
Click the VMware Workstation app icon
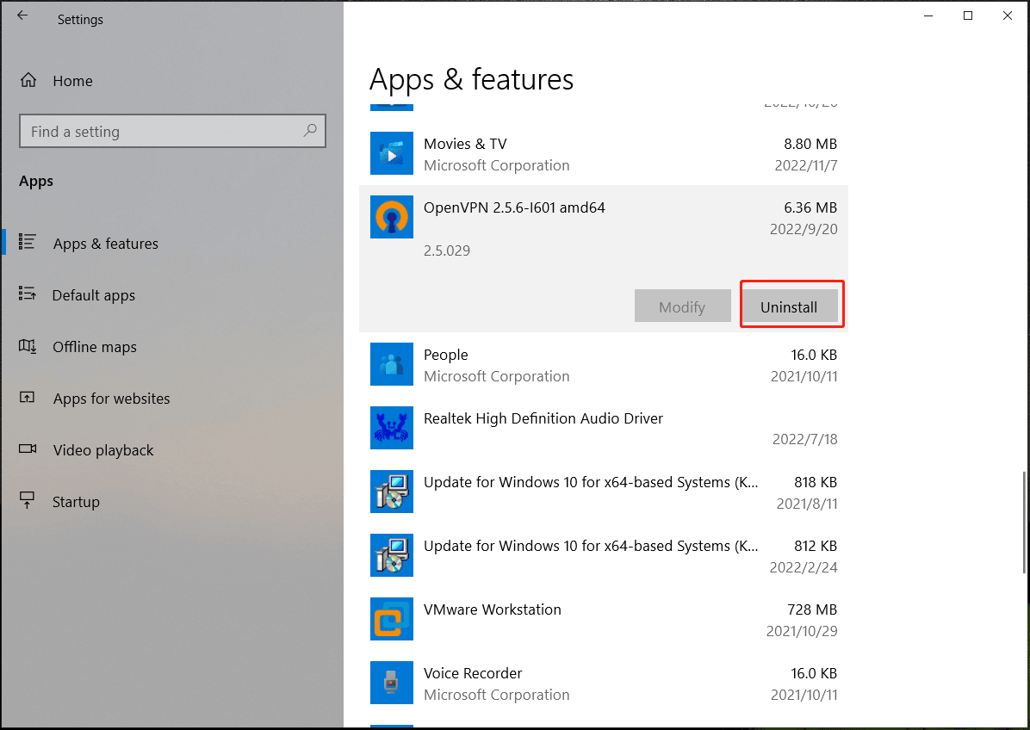click(x=392, y=619)
